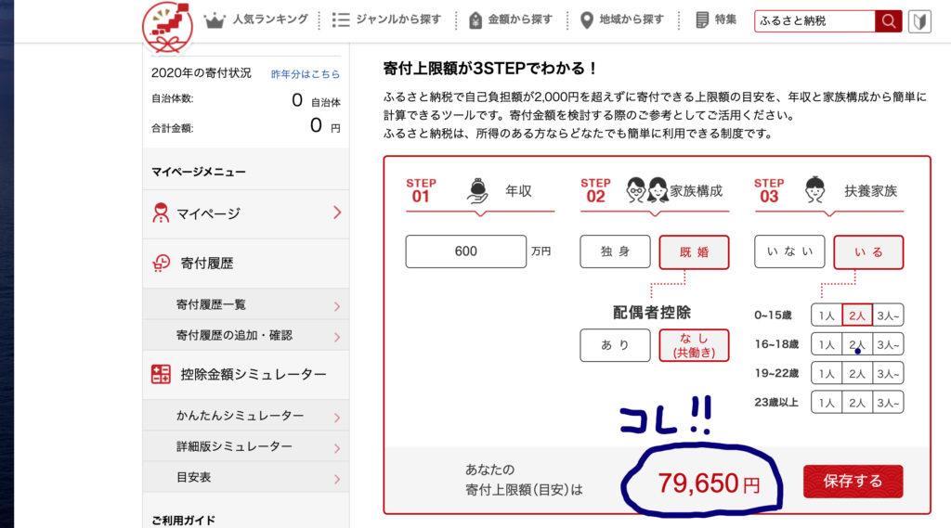The height and width of the screenshot is (528, 951).
Task: Open the 特集 navigation item
Action: [x=716, y=20]
